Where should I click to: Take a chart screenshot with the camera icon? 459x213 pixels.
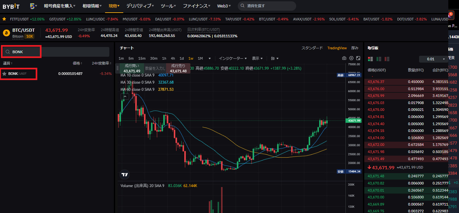point(344,58)
